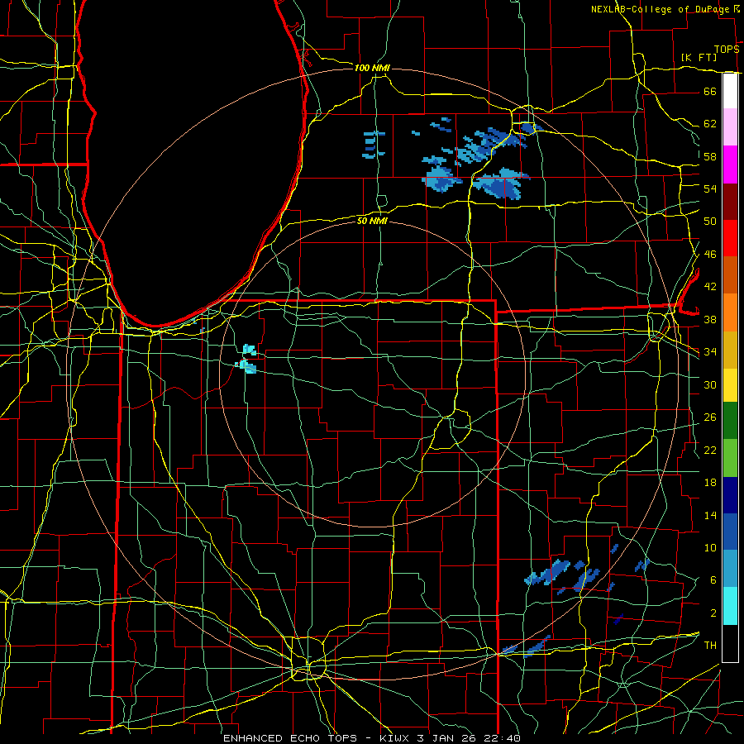Click the legend value 66
This screenshot has width=744, height=744.
(710, 91)
